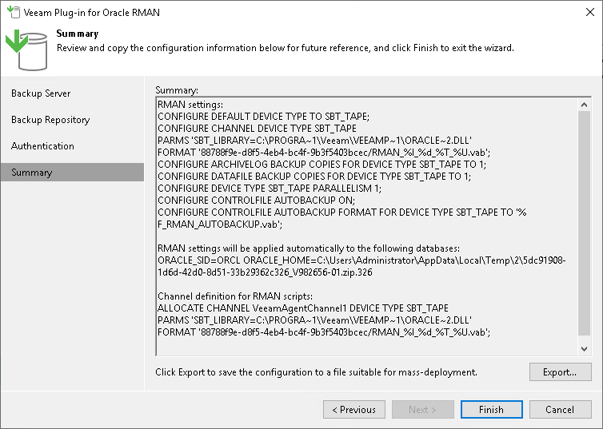Click the Export... button
The image size is (603, 429).
point(560,371)
